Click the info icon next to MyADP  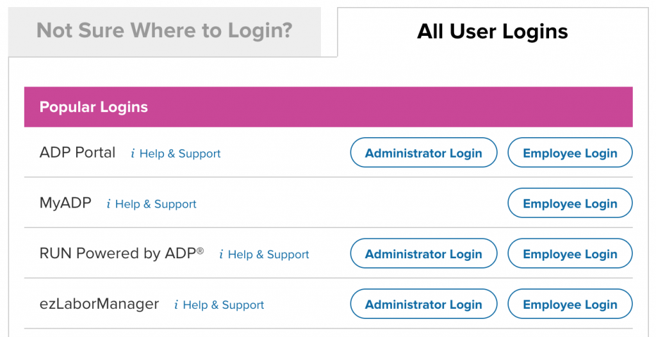(108, 204)
